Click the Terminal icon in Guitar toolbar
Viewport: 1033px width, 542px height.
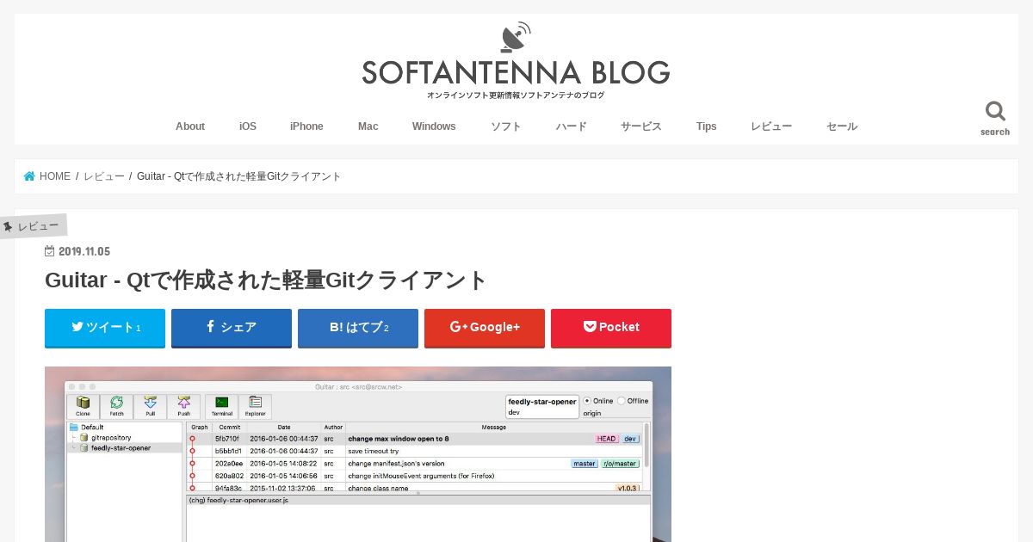coord(221,406)
